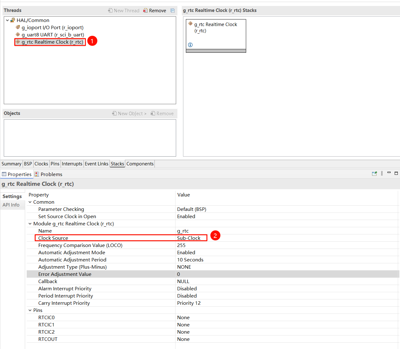Click the pin properties view icon
This screenshot has height=349, width=400.
[x=374, y=174]
